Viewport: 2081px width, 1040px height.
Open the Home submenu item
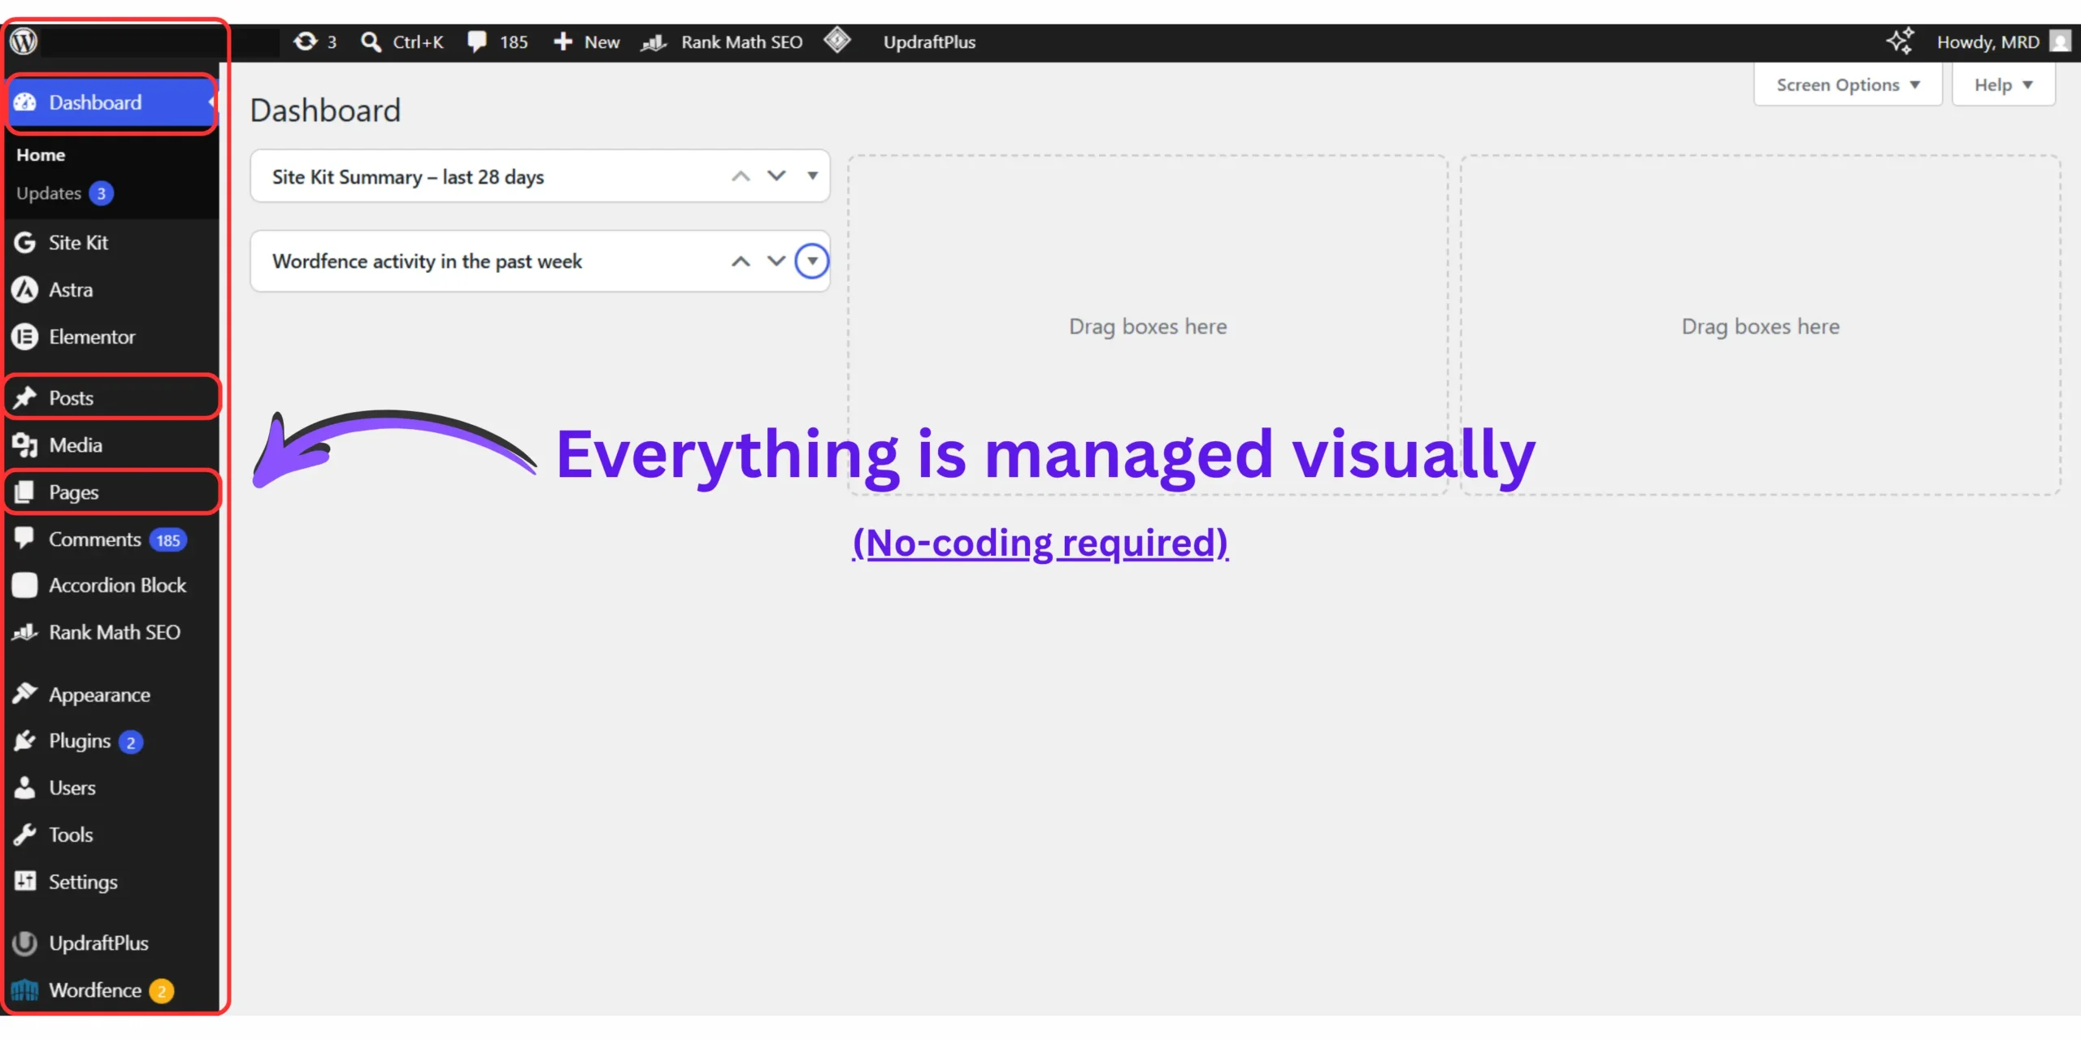point(41,154)
